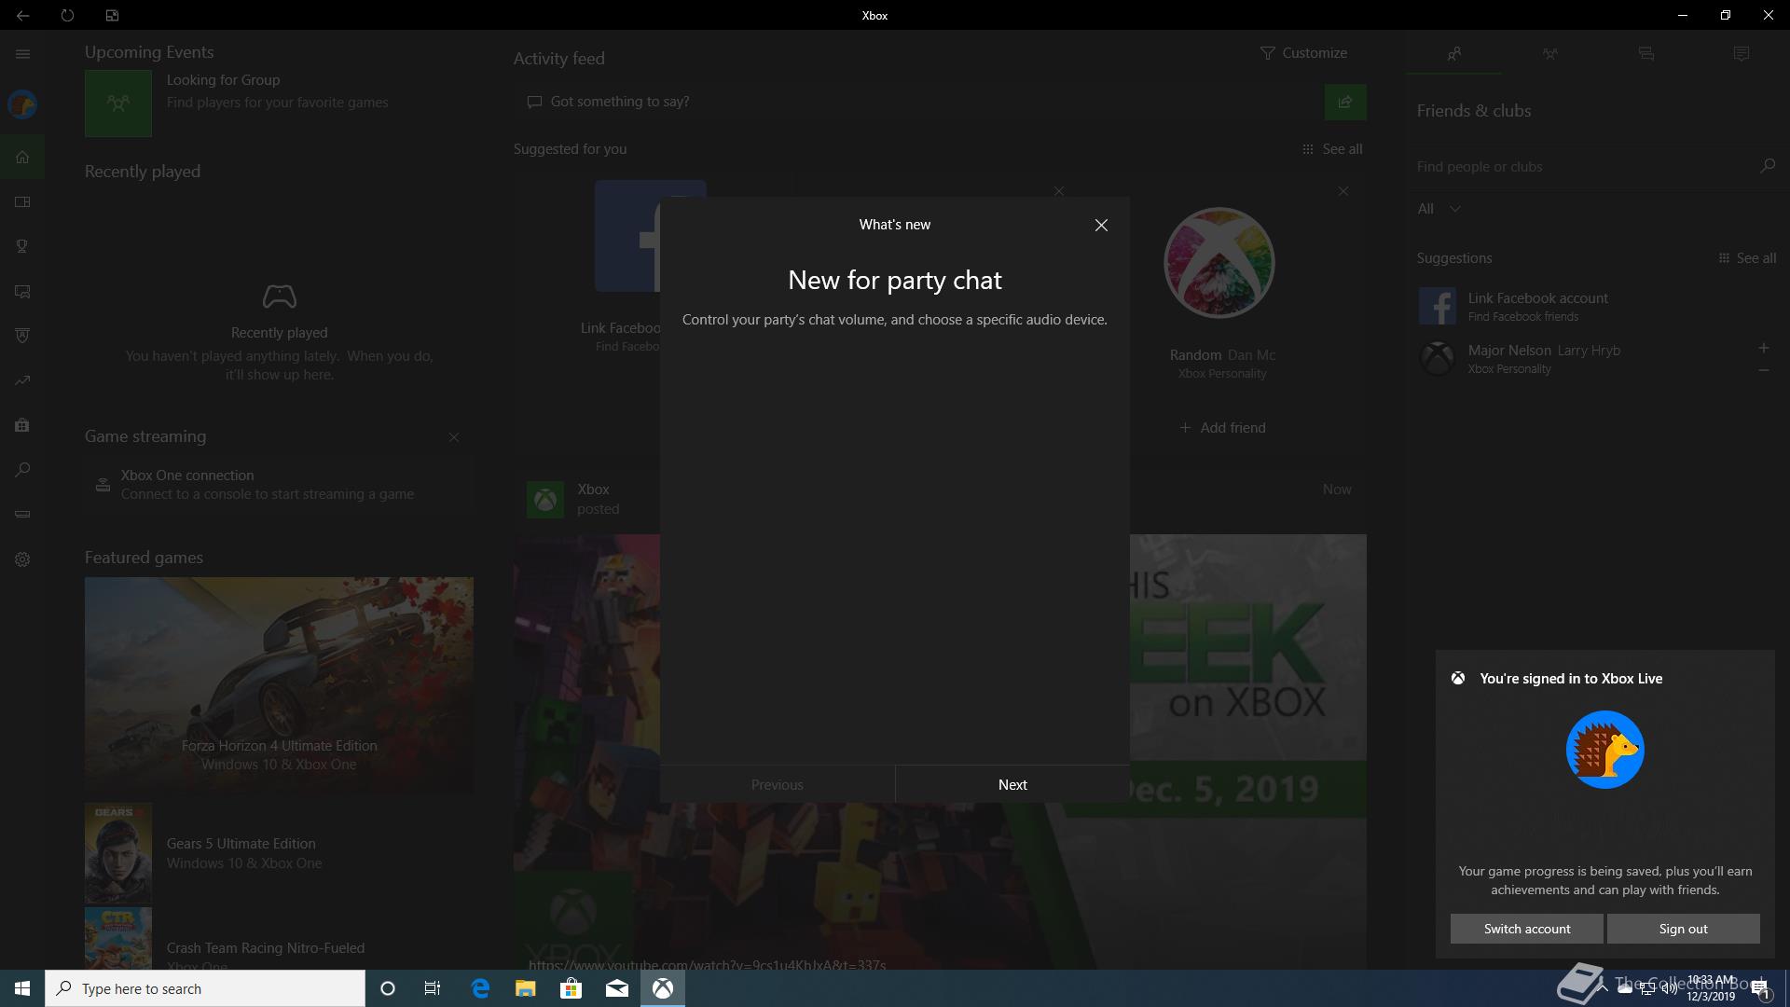Launch Microsoft Edge from the taskbar
The height and width of the screenshot is (1007, 1790).
pyautogui.click(x=480, y=988)
